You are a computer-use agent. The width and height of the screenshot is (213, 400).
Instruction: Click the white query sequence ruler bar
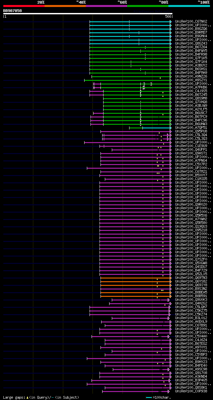point(88,14)
